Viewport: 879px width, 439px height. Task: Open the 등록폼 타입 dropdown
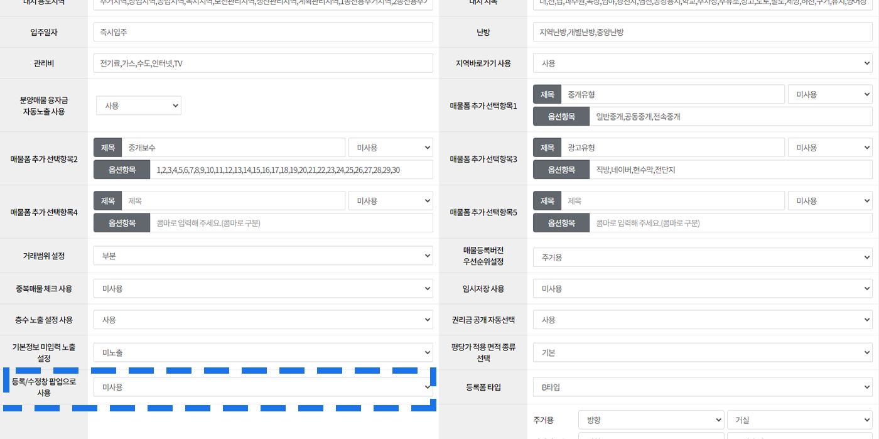click(x=703, y=388)
